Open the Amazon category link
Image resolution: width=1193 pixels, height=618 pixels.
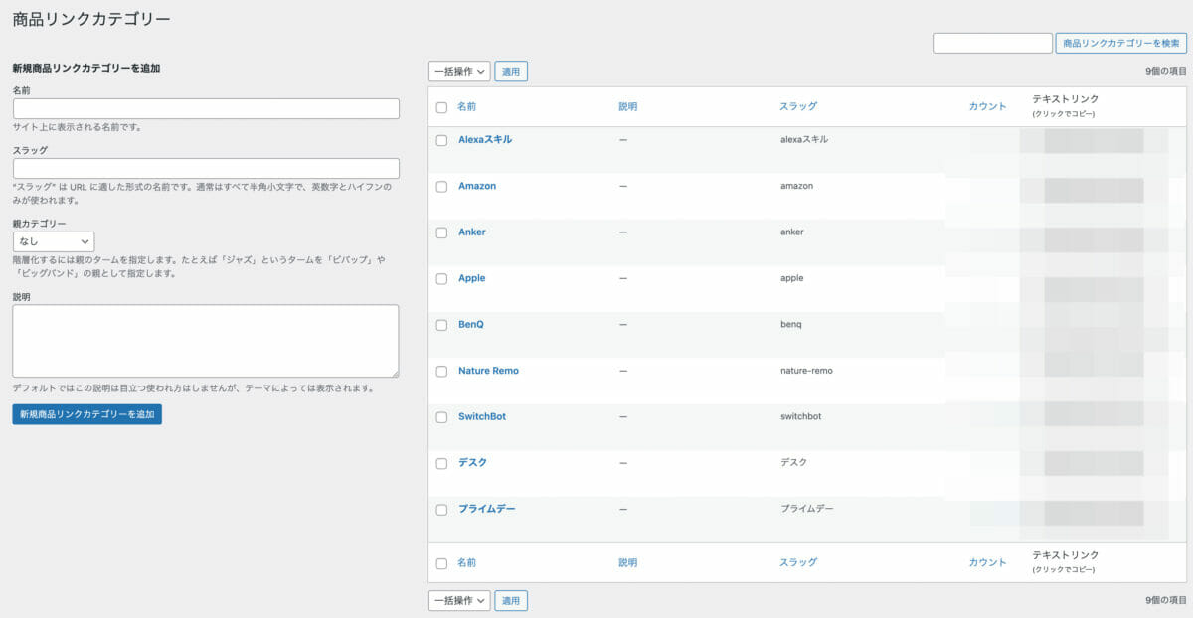click(x=477, y=186)
